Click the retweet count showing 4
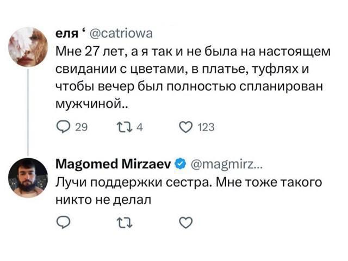Screen dimensions: 348x261 (140, 128)
